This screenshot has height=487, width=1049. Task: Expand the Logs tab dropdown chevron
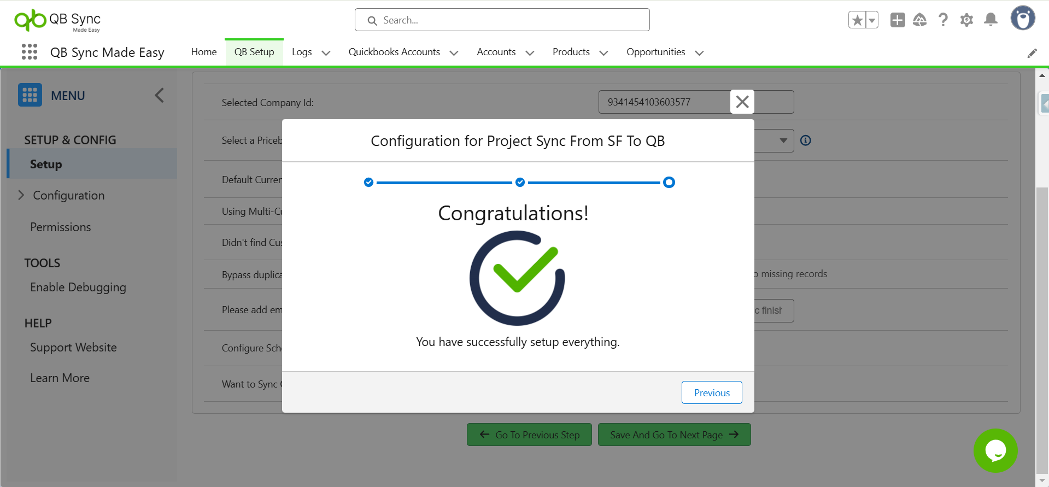click(x=326, y=53)
